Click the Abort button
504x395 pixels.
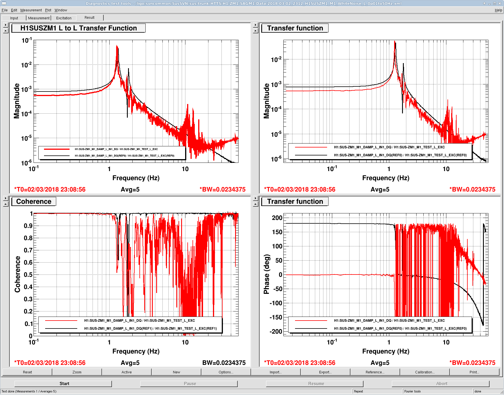pos(440,384)
